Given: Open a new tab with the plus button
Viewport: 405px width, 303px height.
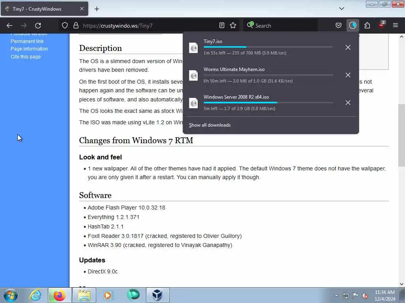Looking at the screenshot, I should [x=97, y=9].
